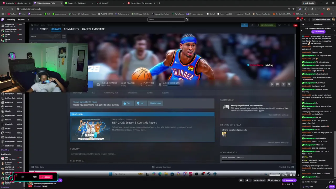Image resolution: width=336 pixels, height=189 pixels.
Task: Open KARENLEMONADE profile tab in Steam
Action: click(x=93, y=29)
